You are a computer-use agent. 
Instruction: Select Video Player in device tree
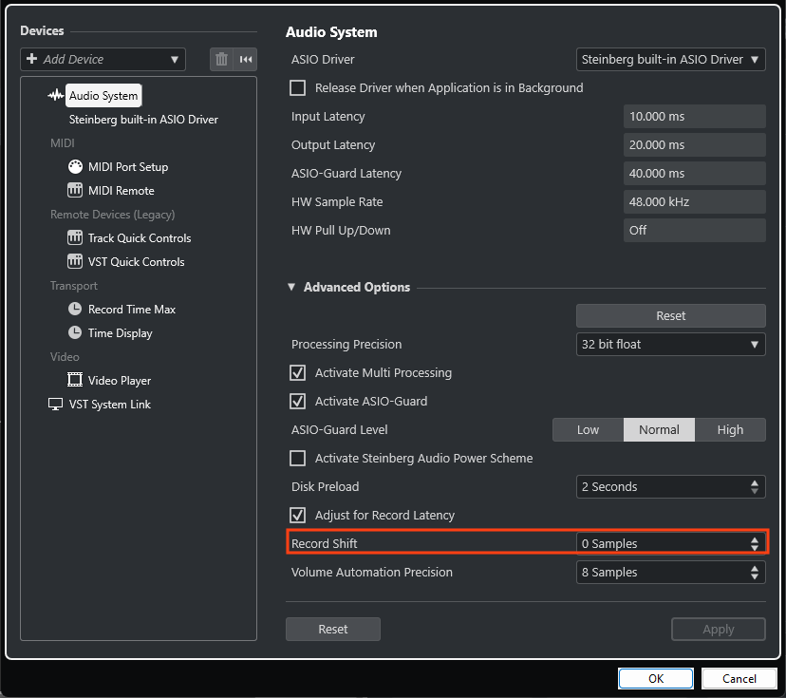tap(120, 380)
